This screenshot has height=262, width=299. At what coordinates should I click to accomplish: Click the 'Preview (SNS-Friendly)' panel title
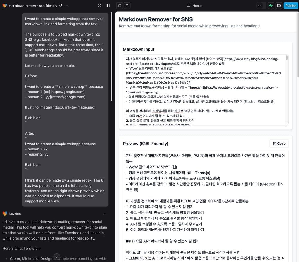pyautogui.click(x=146, y=144)
